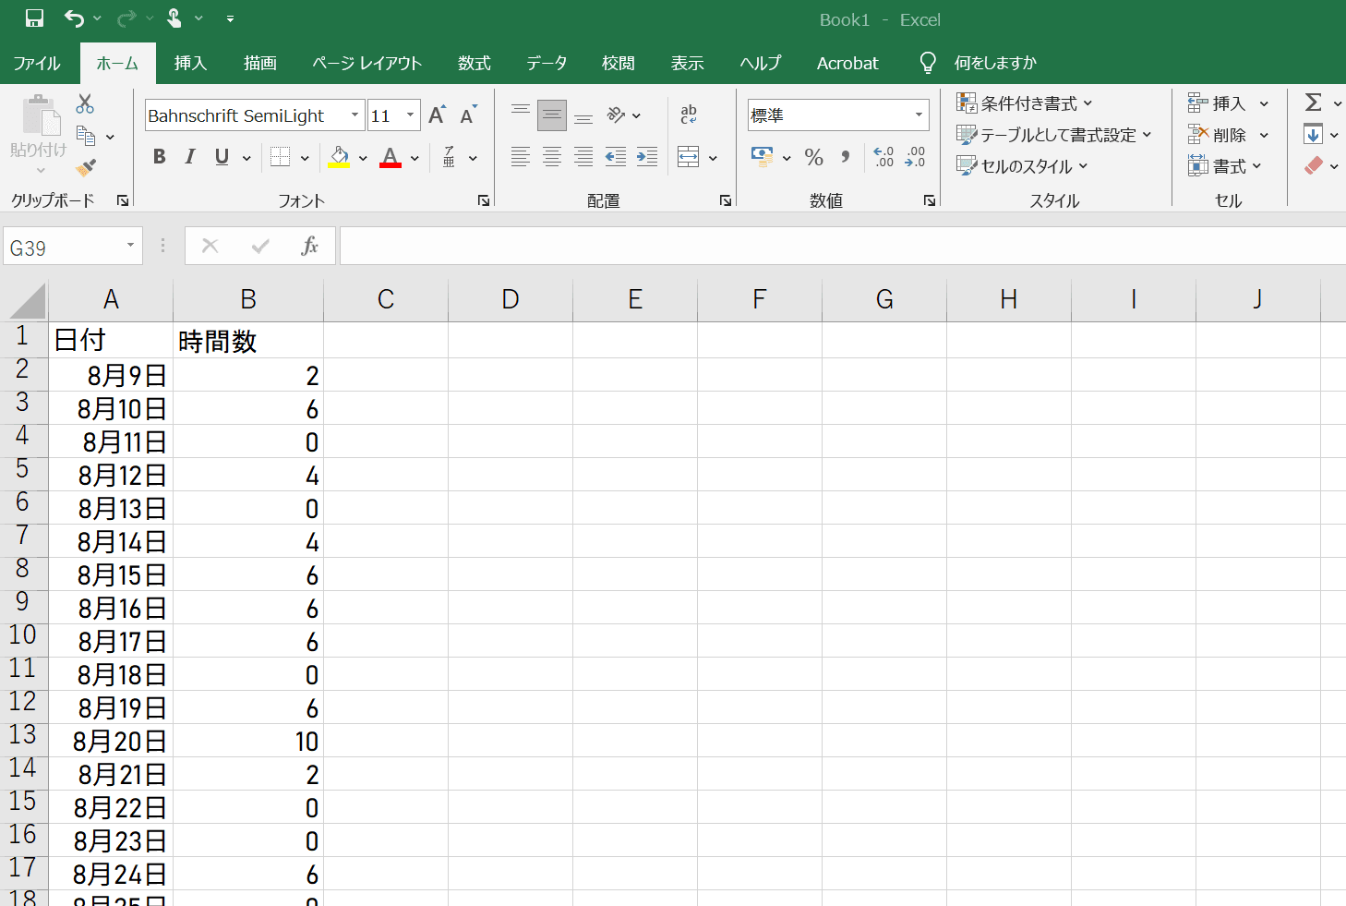Viewport: 1346px width, 906px height.
Task: Click the Undo arrow icon
Action: click(74, 18)
